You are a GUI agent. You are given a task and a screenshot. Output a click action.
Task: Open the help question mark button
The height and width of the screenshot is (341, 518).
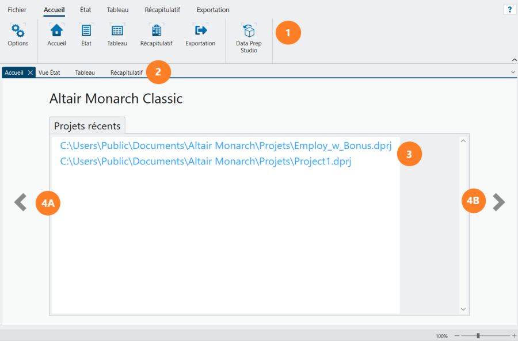click(510, 10)
